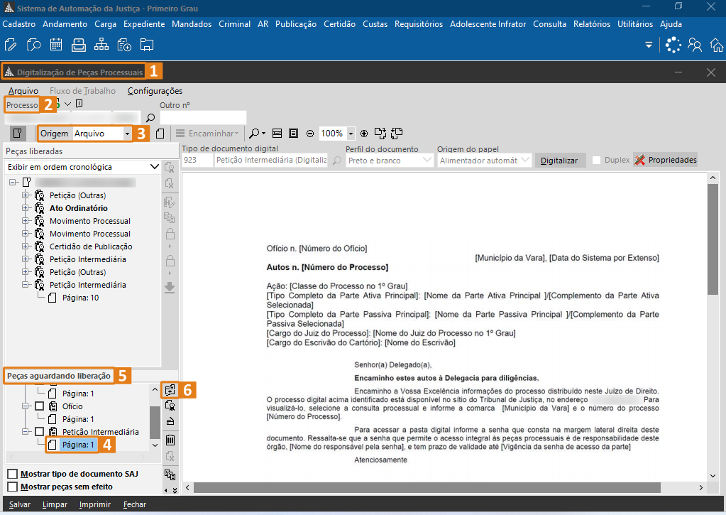Open the calendar icon in main toolbar
726x515 pixels.
pos(56,45)
